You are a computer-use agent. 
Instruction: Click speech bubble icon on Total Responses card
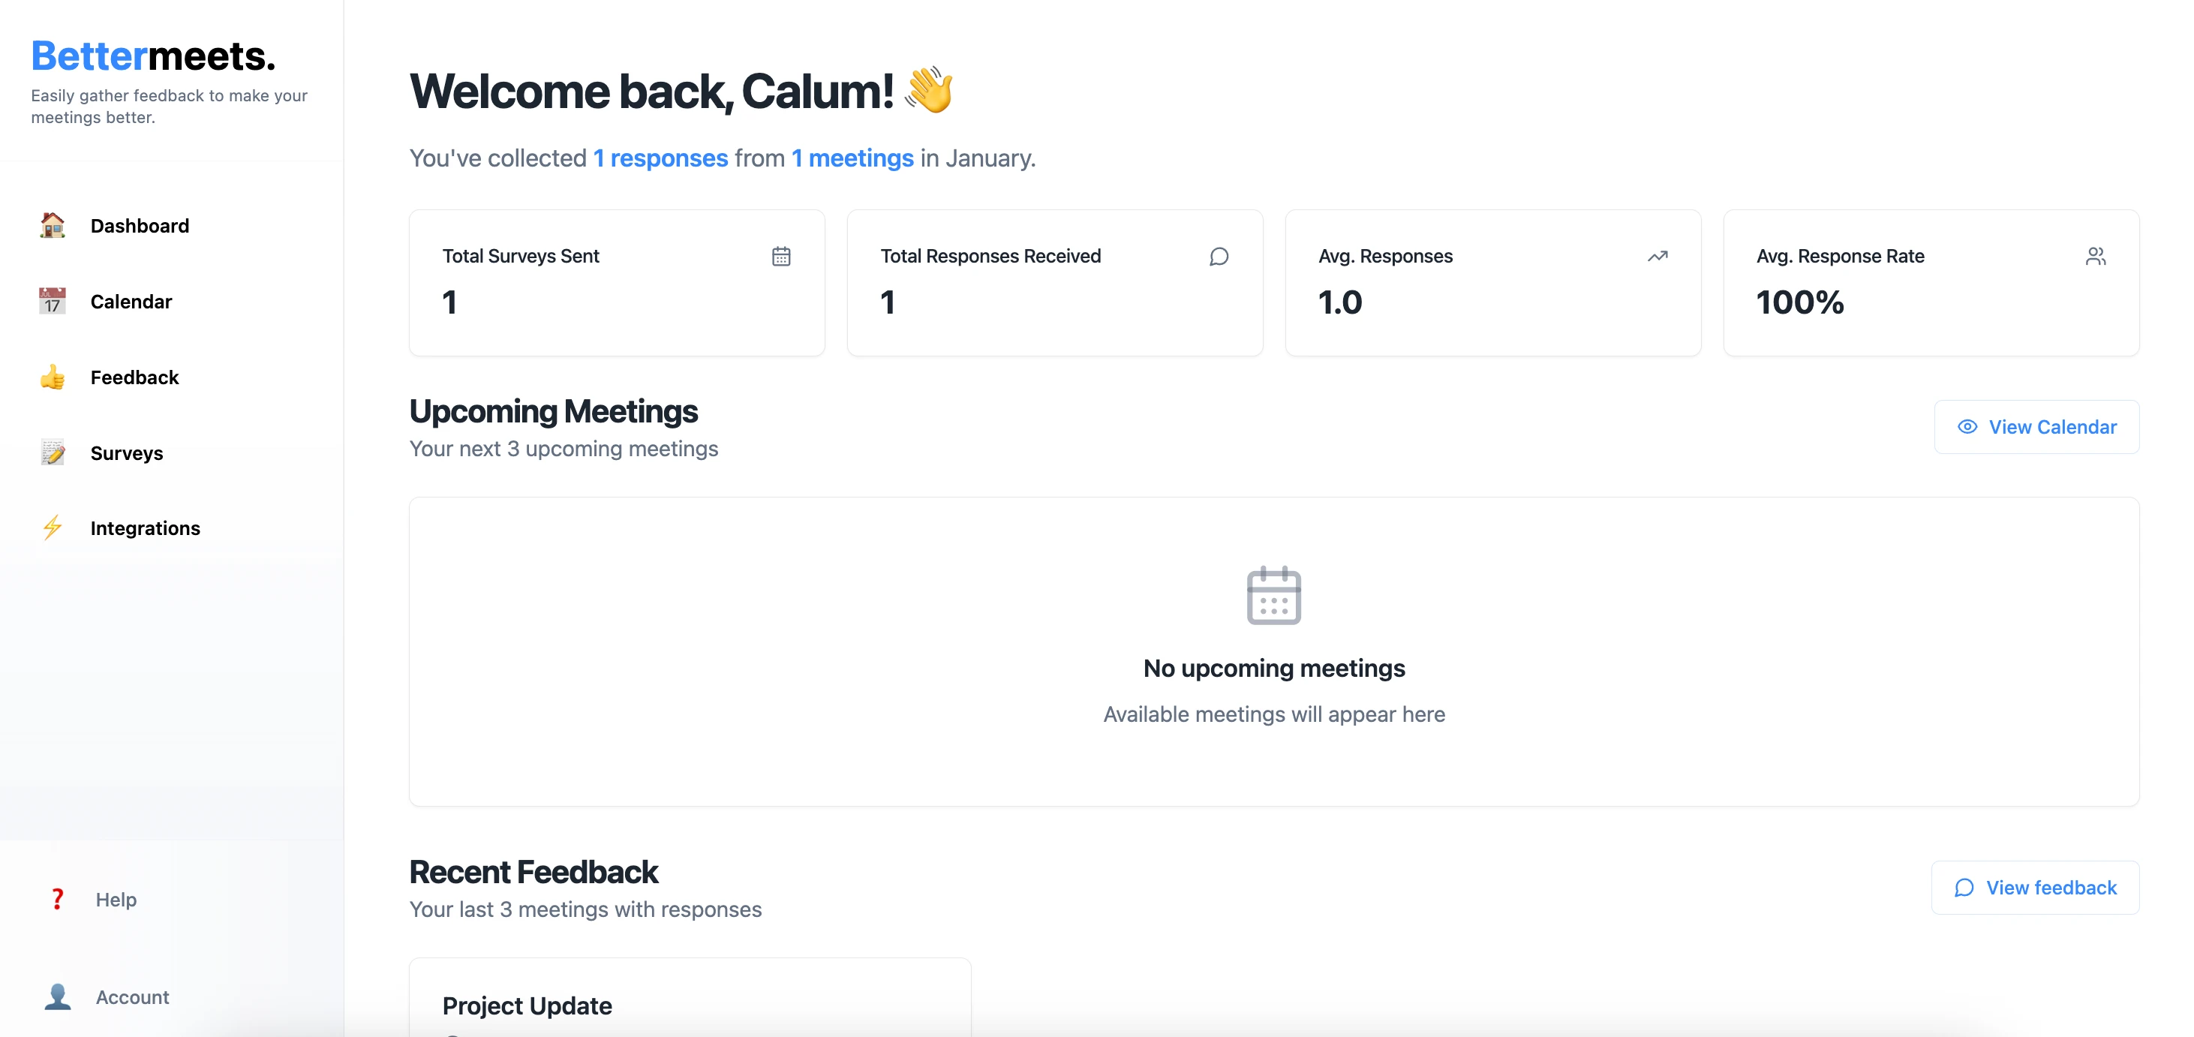(1219, 257)
